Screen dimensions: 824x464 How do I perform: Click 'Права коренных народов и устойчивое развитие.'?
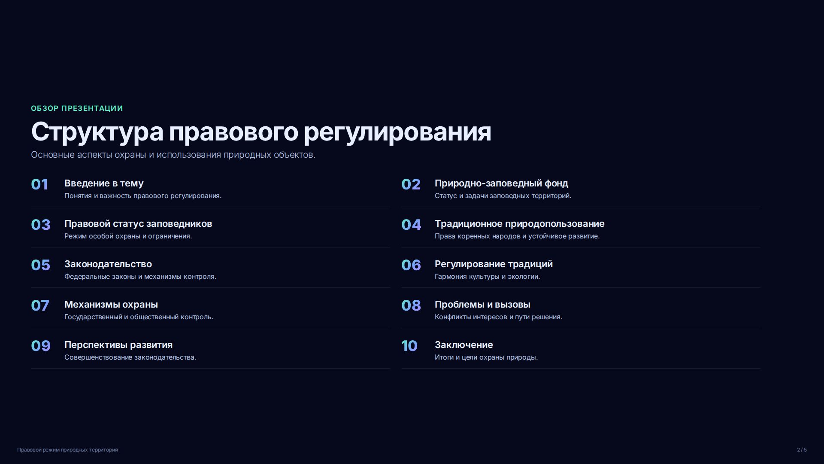pyautogui.click(x=517, y=236)
